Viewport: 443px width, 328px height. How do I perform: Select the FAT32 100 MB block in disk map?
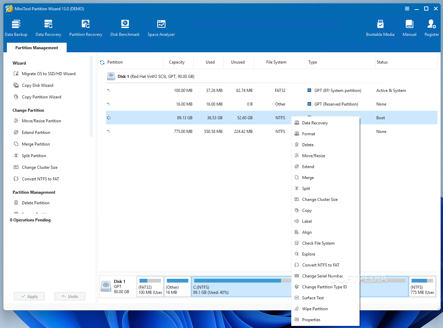(150, 286)
